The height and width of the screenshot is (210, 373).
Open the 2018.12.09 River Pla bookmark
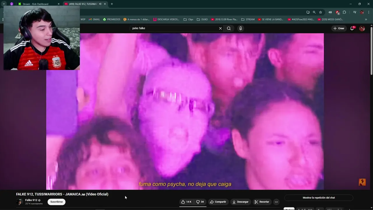coord(224,20)
